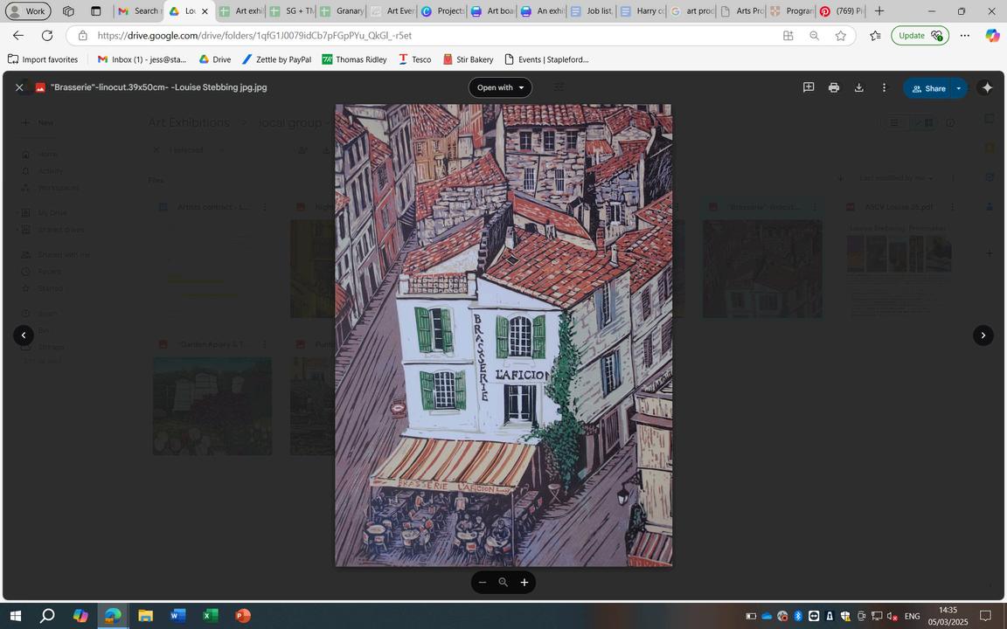Switch to the Projects tab

(441, 10)
